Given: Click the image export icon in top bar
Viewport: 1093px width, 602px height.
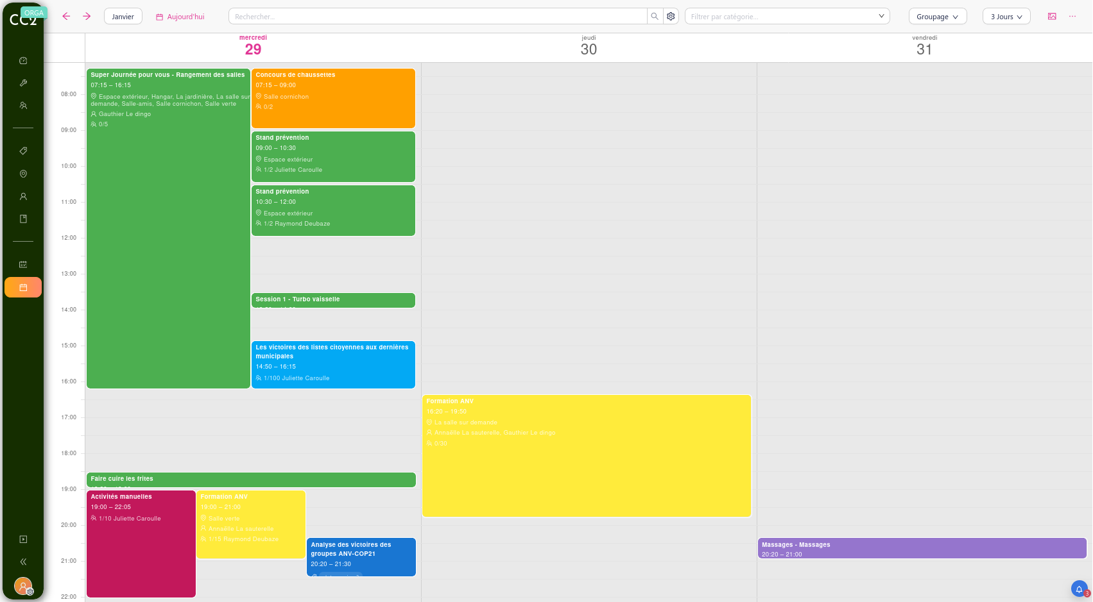Looking at the screenshot, I should [1051, 16].
